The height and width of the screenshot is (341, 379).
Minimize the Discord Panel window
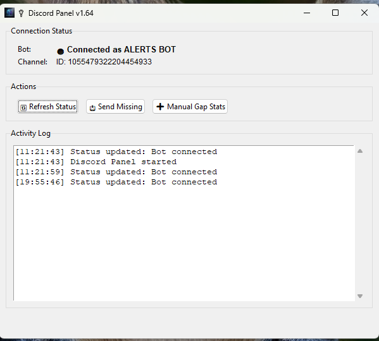(307, 13)
